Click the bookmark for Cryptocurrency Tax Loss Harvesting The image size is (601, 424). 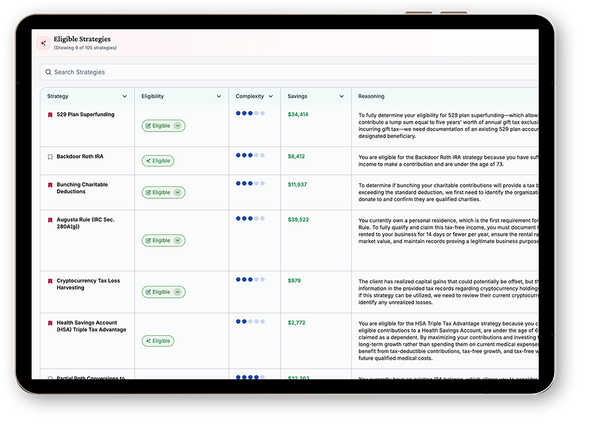click(x=49, y=280)
